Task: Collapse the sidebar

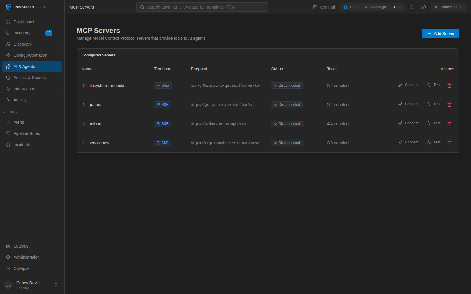Action: (32, 268)
